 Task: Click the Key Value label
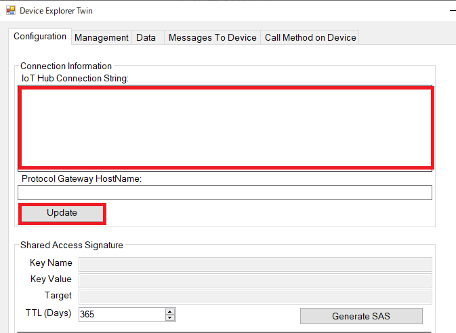point(51,279)
